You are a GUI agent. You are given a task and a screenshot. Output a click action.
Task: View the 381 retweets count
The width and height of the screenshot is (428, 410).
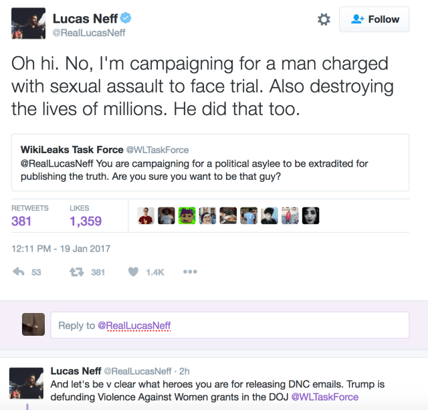point(21,221)
